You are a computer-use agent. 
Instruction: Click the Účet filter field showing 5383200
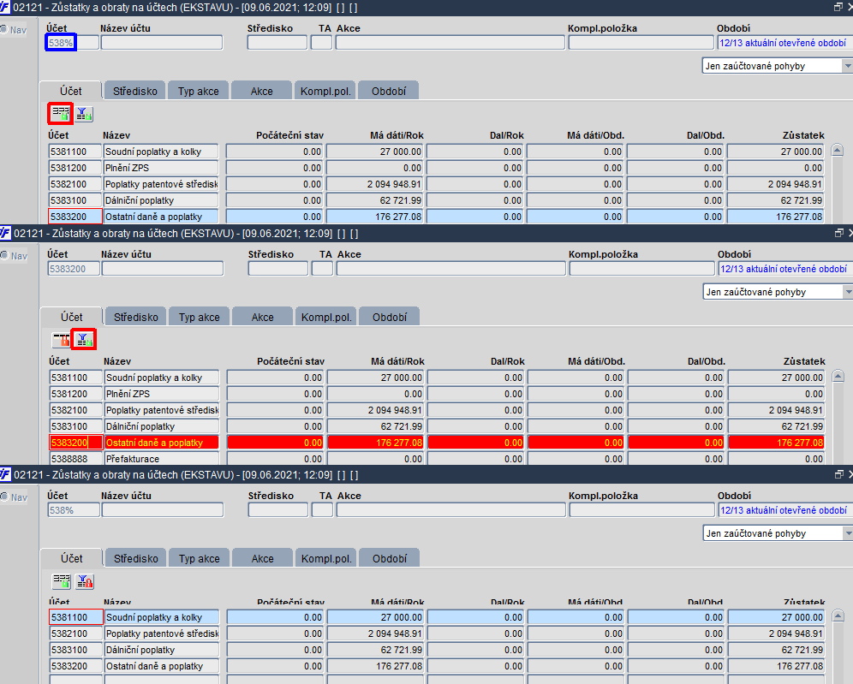74,269
